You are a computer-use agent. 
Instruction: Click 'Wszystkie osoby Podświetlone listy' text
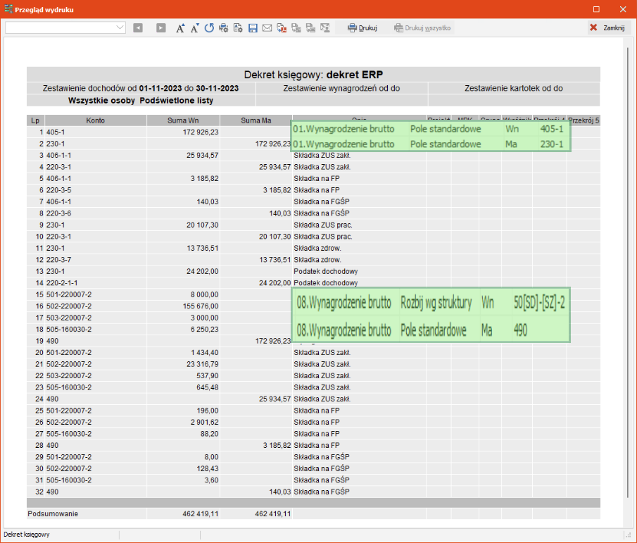click(141, 101)
